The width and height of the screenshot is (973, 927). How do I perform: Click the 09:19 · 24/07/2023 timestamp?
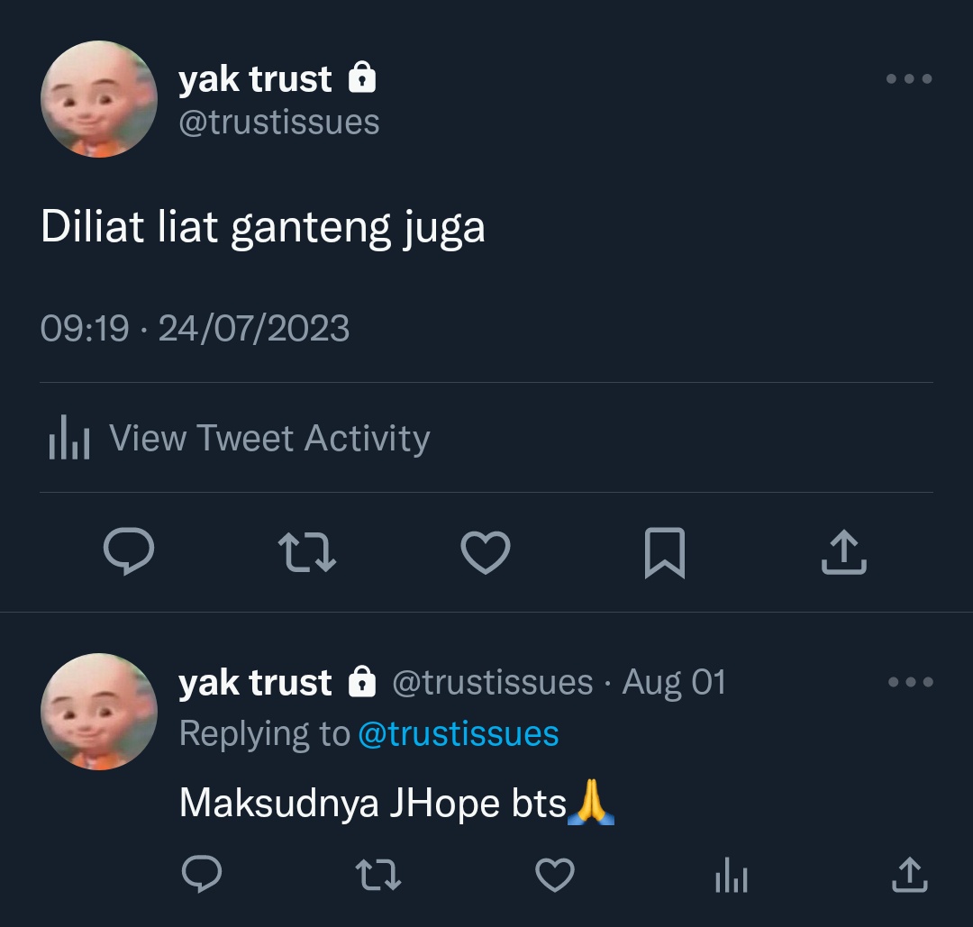click(195, 328)
